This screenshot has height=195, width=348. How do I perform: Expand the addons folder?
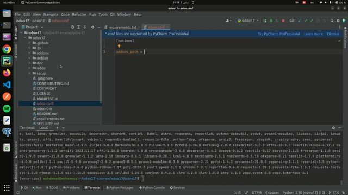29,53
